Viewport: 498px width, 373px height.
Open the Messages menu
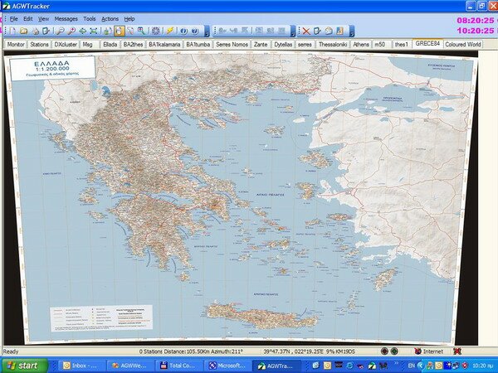66,19
